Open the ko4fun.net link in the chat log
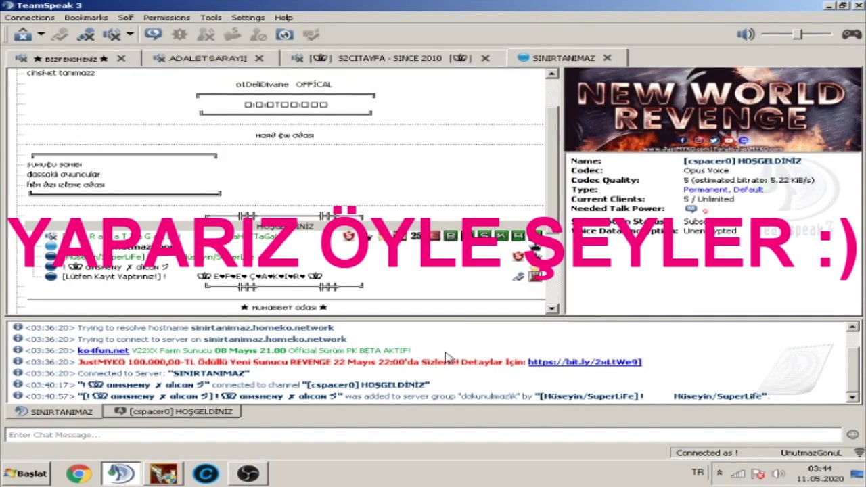This screenshot has height=487, width=866. coord(103,350)
